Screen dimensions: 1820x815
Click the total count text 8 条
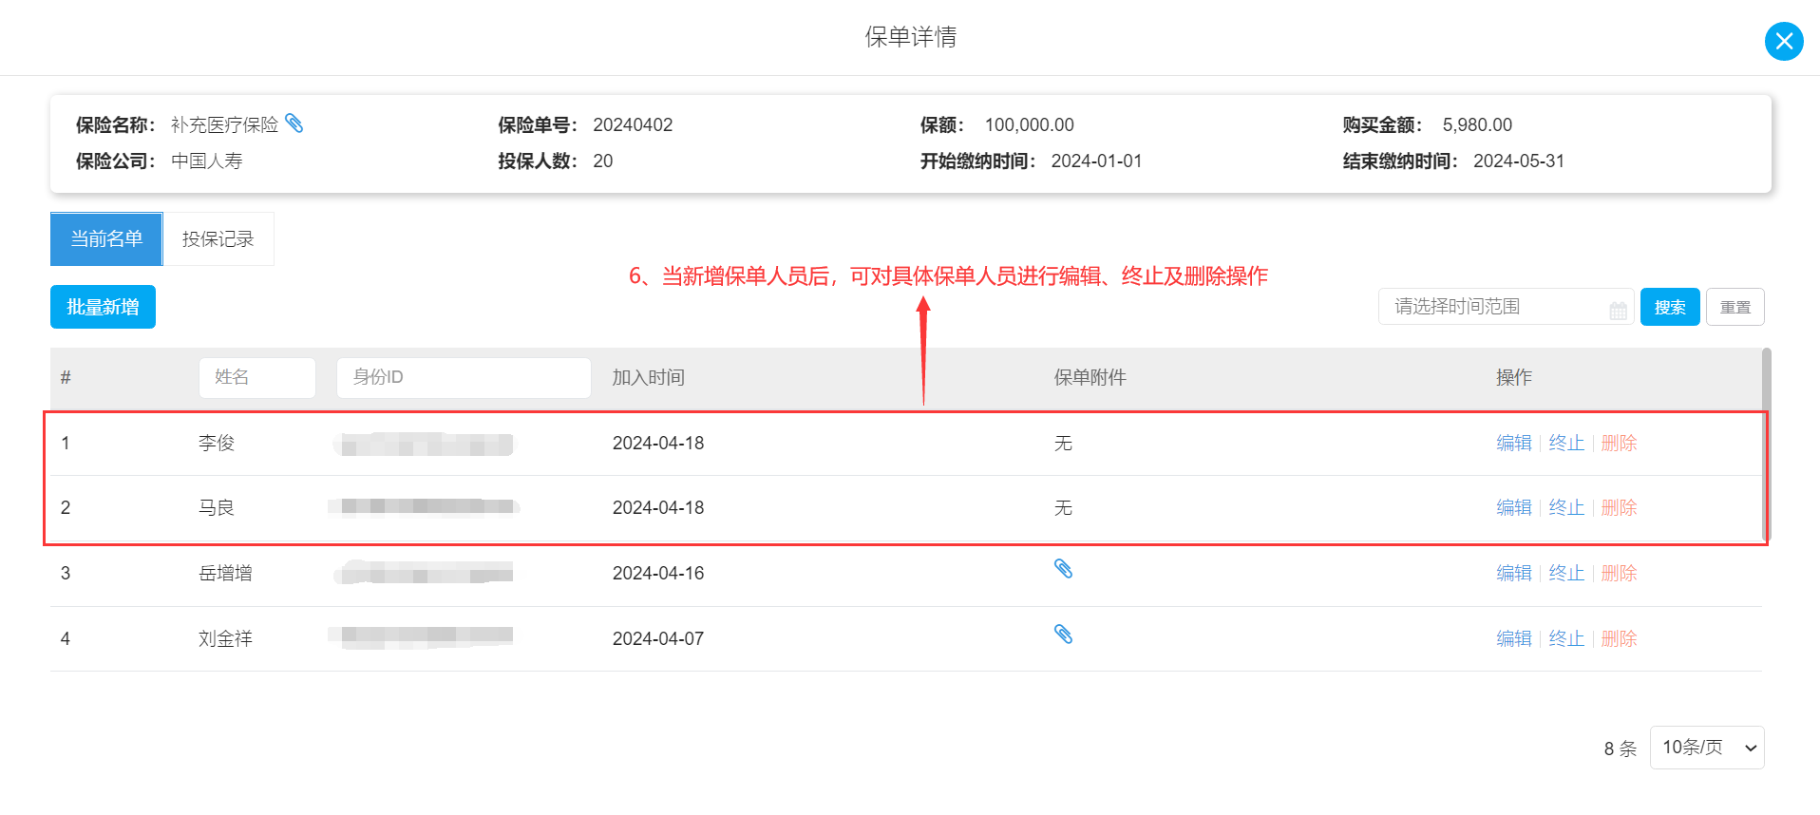(x=1621, y=749)
